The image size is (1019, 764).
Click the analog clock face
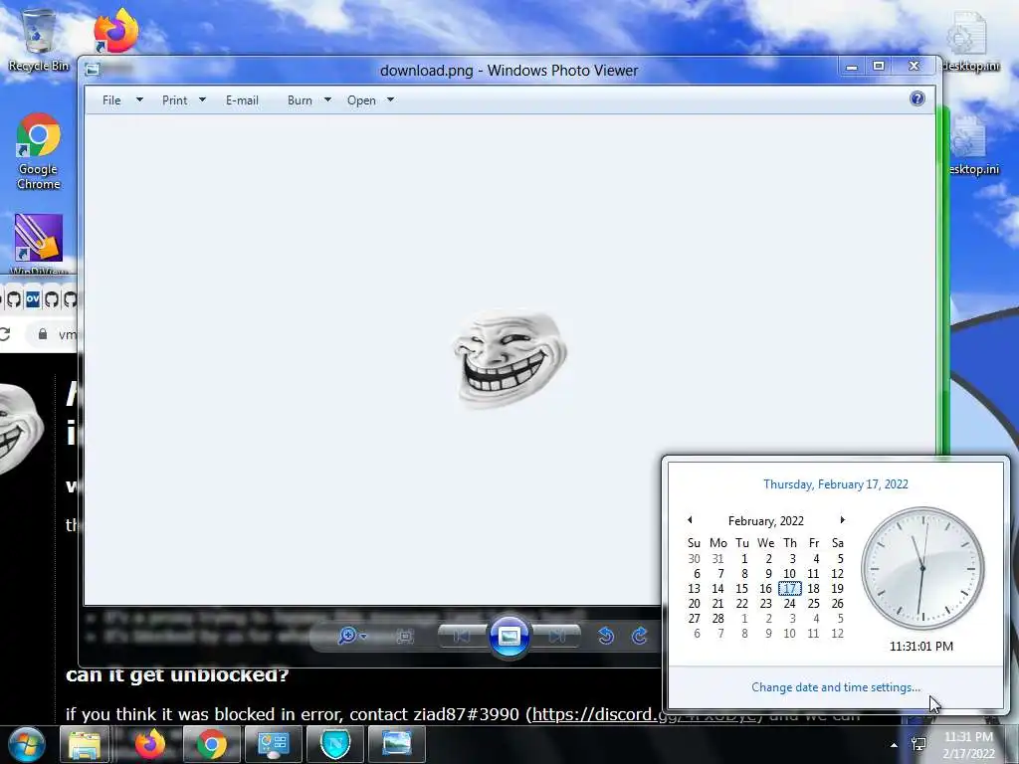(922, 569)
